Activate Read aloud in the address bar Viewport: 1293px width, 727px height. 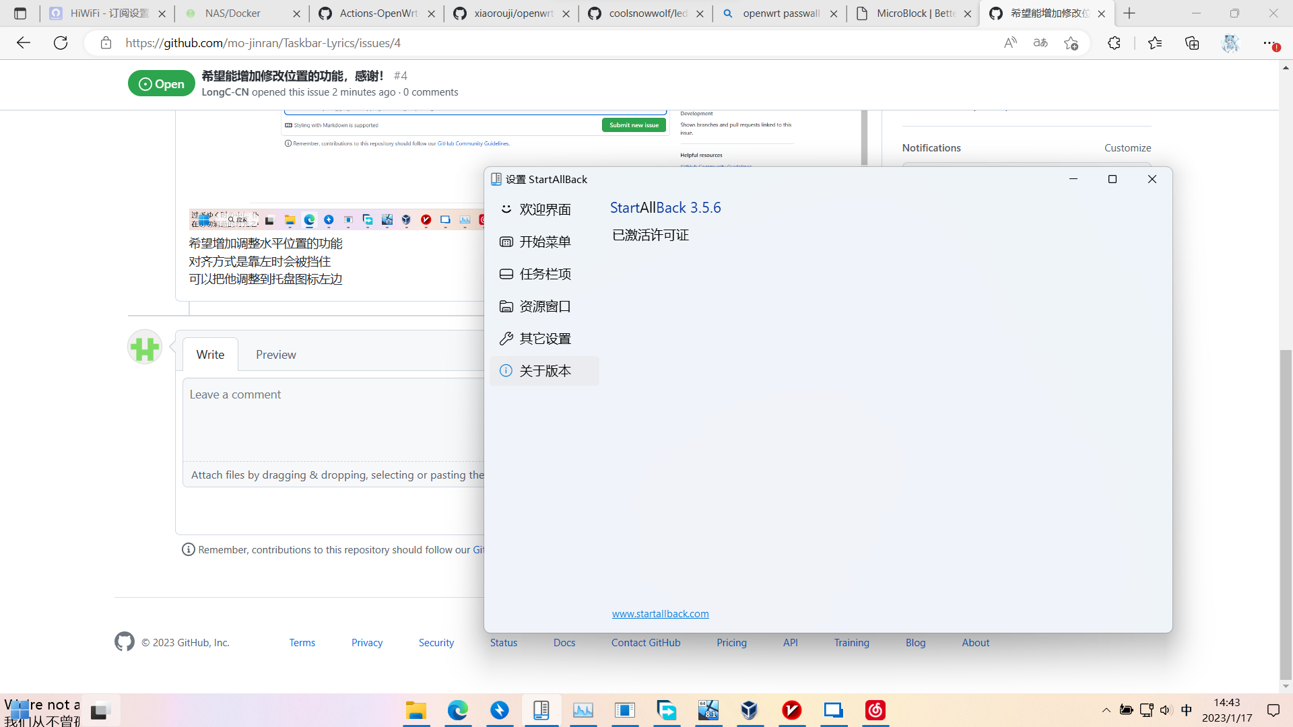[x=1010, y=42]
